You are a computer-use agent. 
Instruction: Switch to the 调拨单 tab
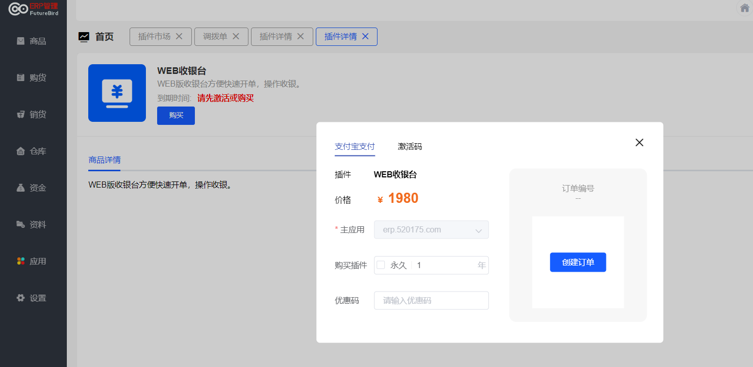point(214,37)
